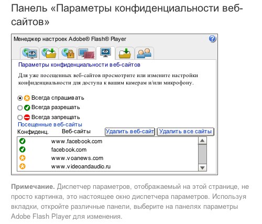The width and height of the screenshot is (262, 224).
Task: Click the 'Удалить все сайты' button
Action: pyautogui.click(x=185, y=132)
